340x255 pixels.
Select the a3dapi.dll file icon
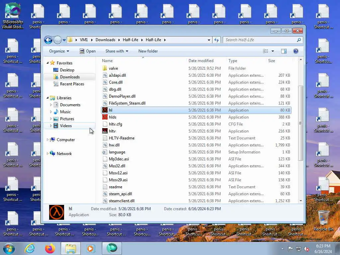click(x=105, y=75)
